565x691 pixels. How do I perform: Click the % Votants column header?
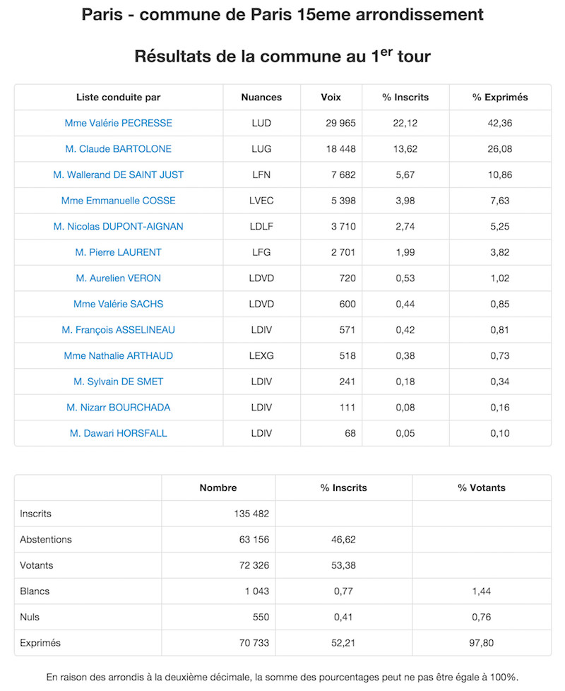[482, 488]
